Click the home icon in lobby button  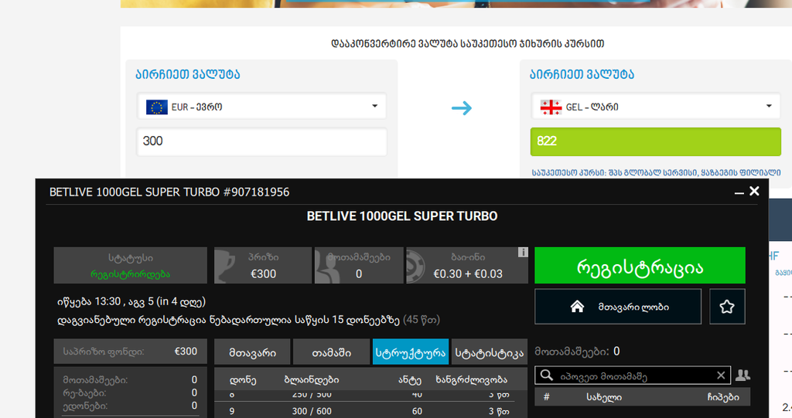(x=577, y=307)
